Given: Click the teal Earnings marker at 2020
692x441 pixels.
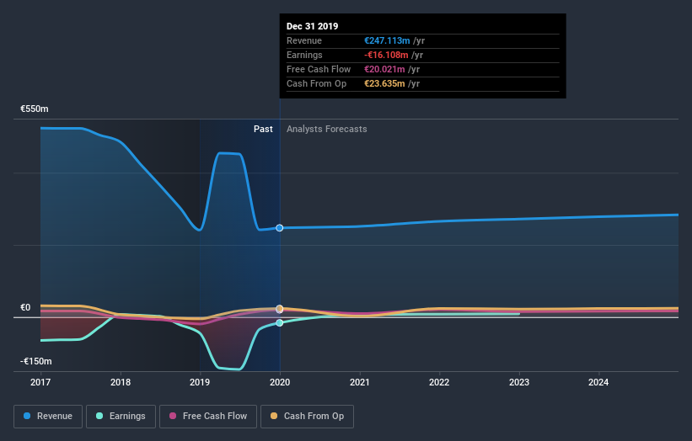Looking at the screenshot, I should point(279,323).
